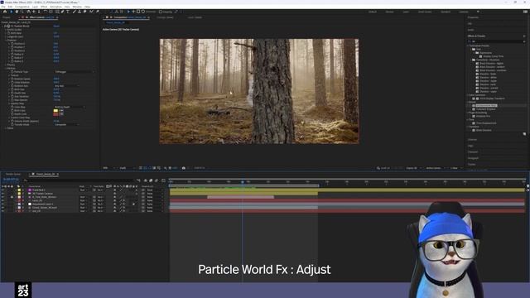This screenshot has height=298, width=530.
Task: Select the Clone Stamp tool
Action: (x=79, y=12)
